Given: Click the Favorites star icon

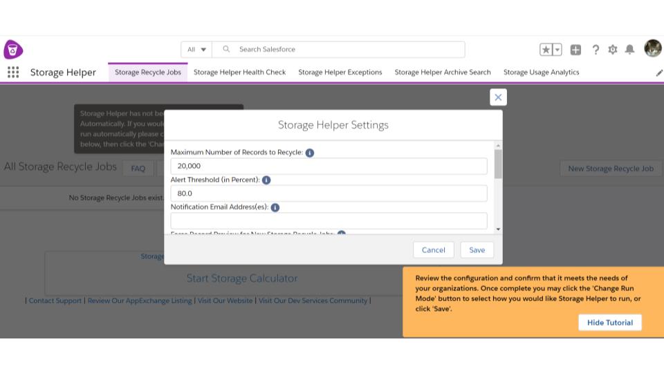Looking at the screenshot, I should click(546, 50).
